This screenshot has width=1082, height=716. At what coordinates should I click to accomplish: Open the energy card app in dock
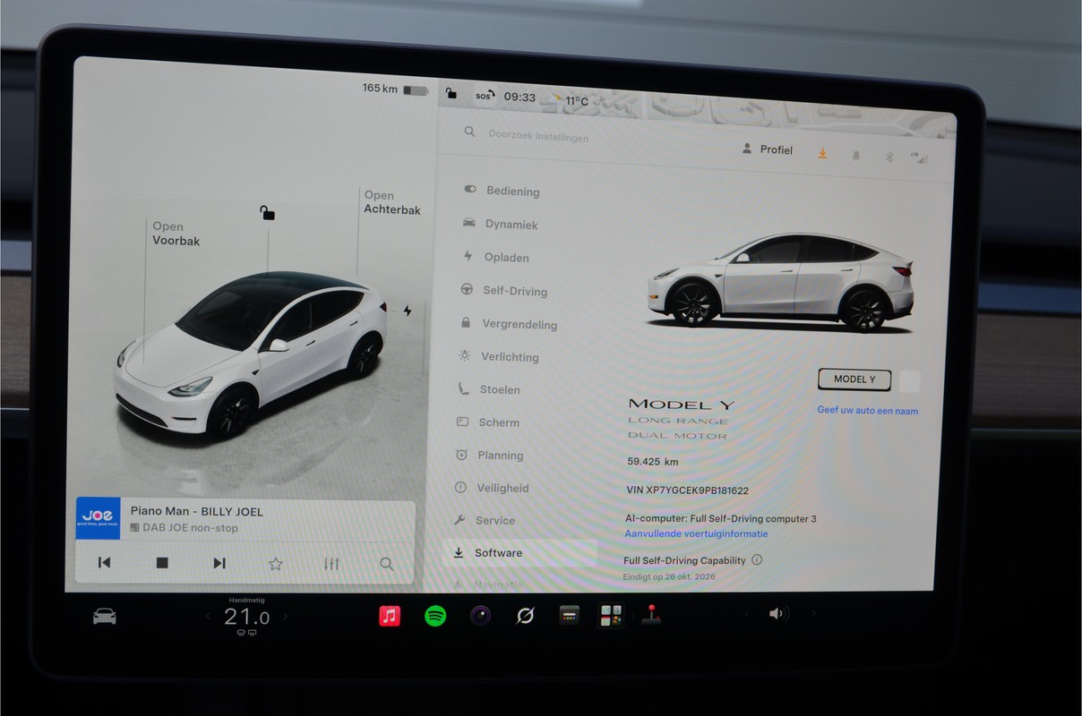click(570, 616)
